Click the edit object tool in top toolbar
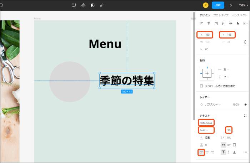Screen dimensions: 250x163 click(x=74, y=5)
